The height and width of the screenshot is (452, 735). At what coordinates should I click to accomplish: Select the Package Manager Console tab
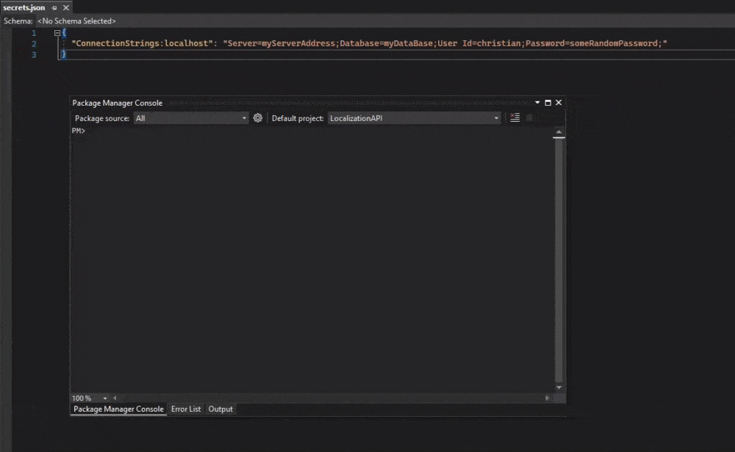118,409
